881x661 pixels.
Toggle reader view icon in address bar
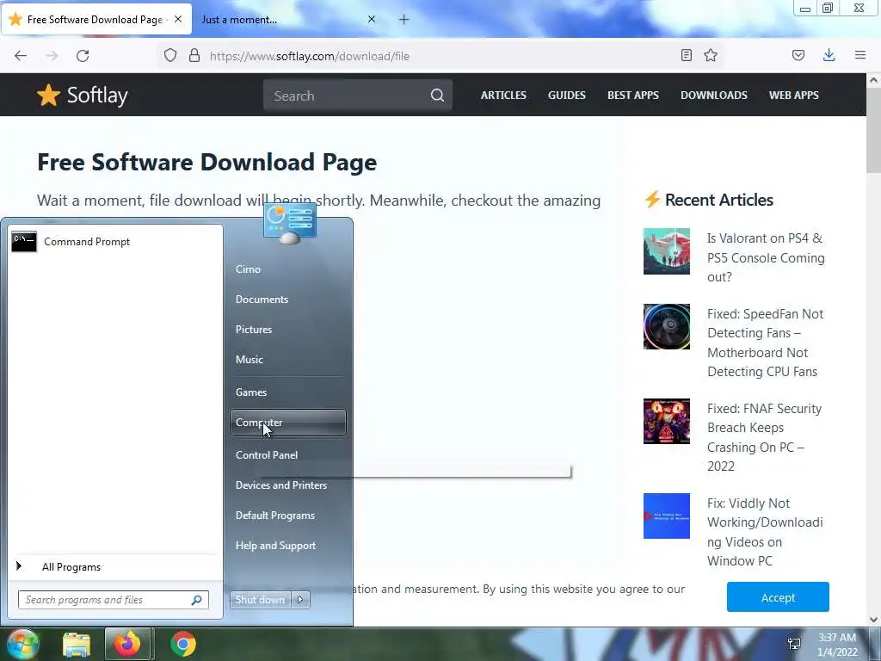(686, 55)
